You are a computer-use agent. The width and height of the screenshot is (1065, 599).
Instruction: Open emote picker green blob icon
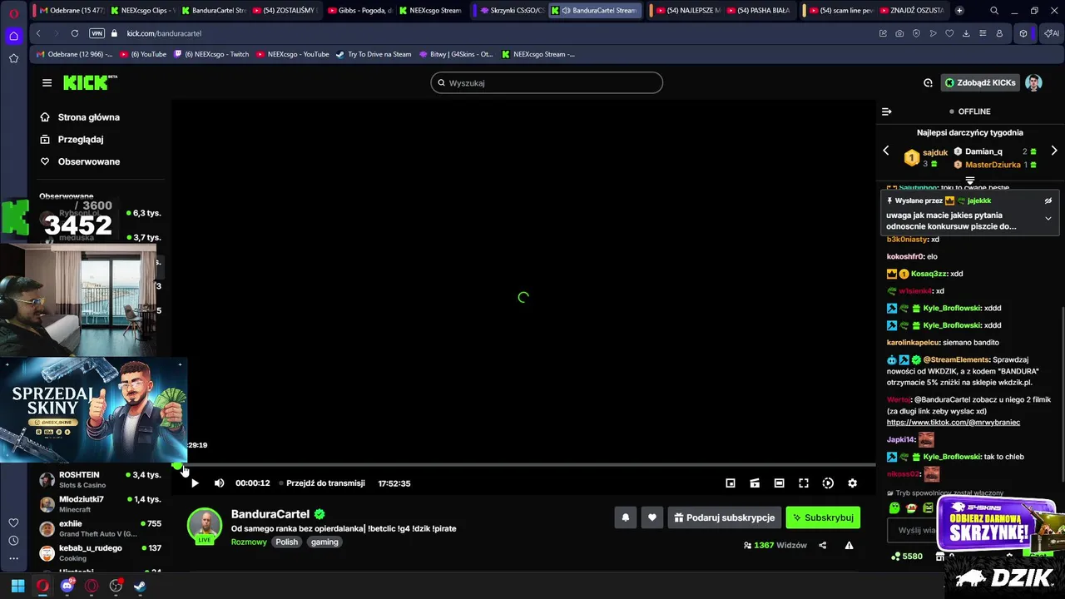coord(894,507)
